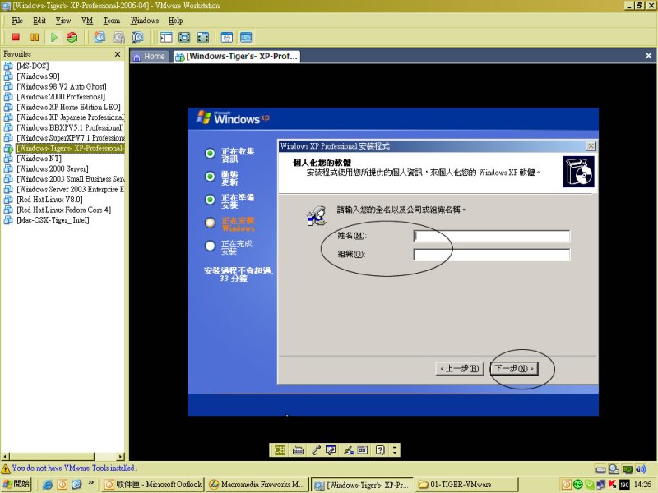Select [Windows XP Japanese Professional] favorite

click(70, 117)
